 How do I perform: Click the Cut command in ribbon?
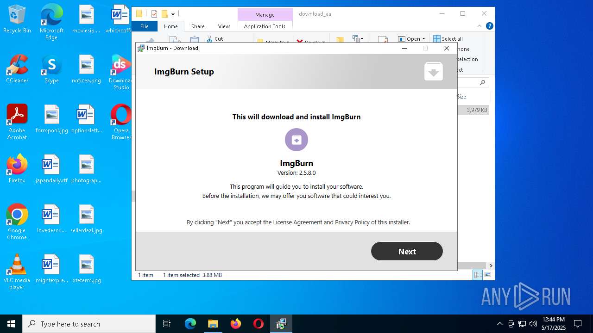pyautogui.click(x=214, y=39)
